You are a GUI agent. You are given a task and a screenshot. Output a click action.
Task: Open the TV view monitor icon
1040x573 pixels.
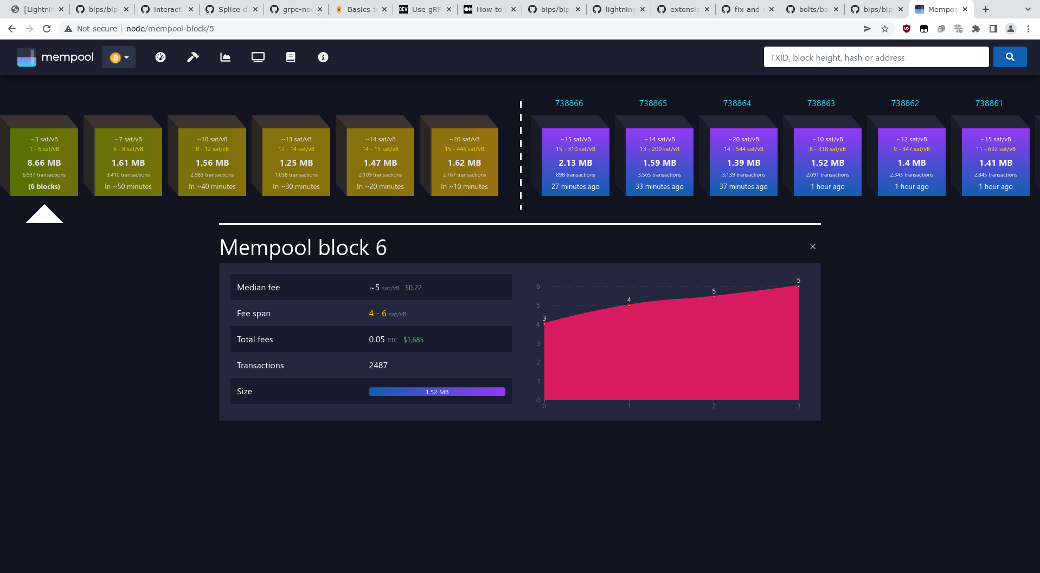[258, 57]
